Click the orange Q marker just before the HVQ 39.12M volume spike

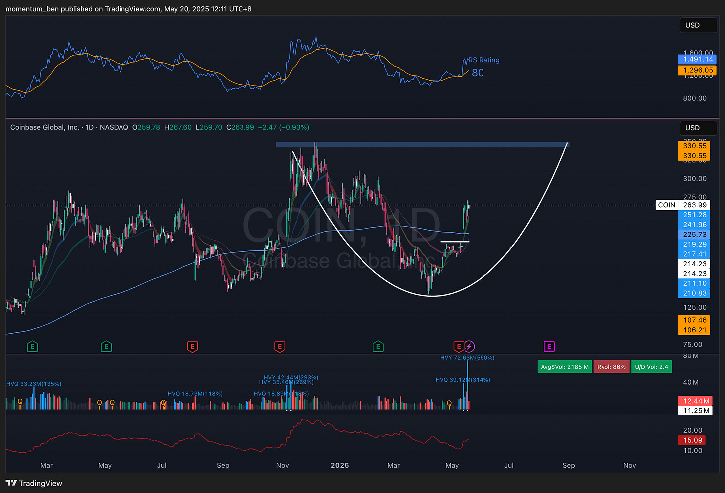click(x=449, y=403)
